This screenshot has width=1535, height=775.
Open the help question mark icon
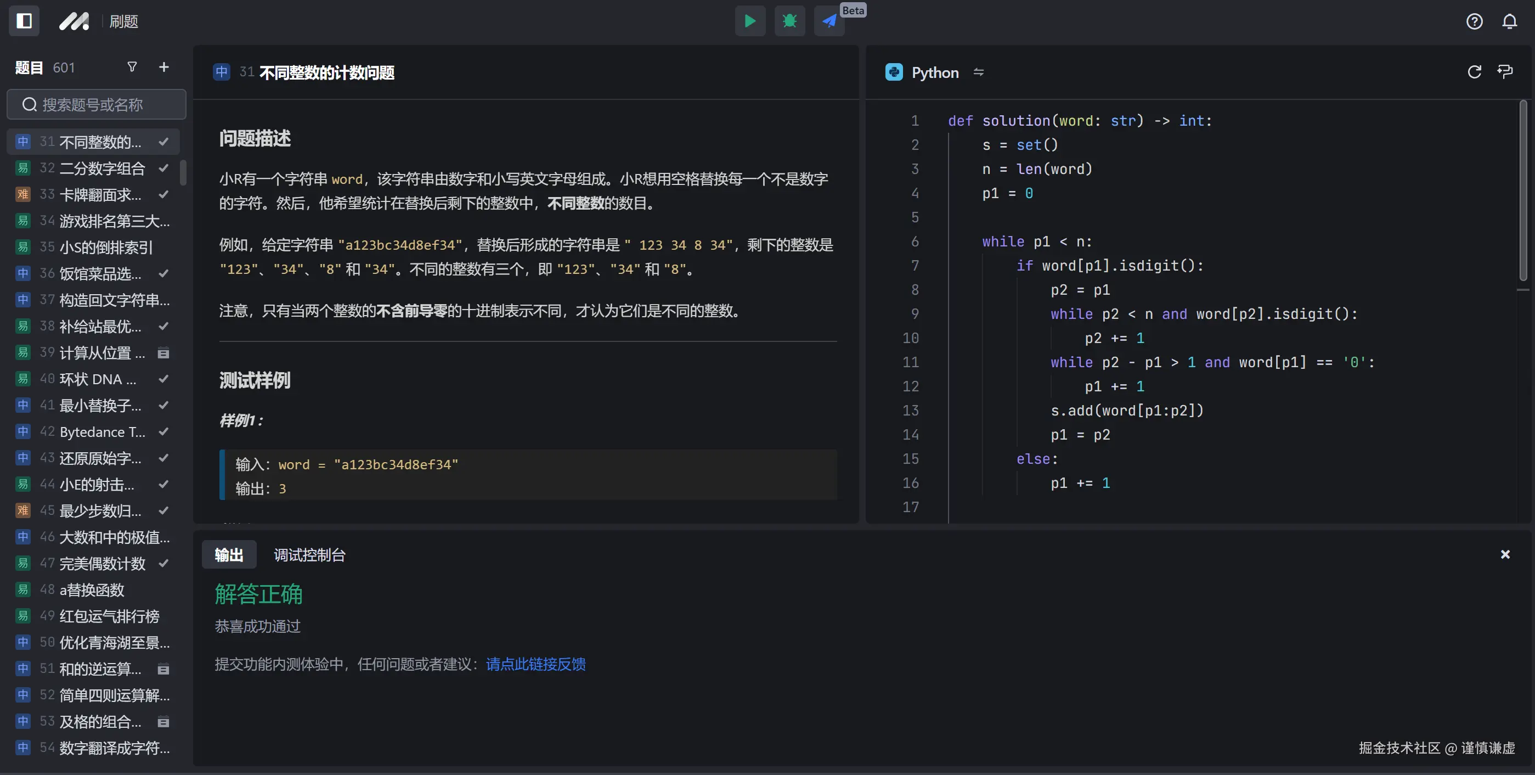point(1474,21)
